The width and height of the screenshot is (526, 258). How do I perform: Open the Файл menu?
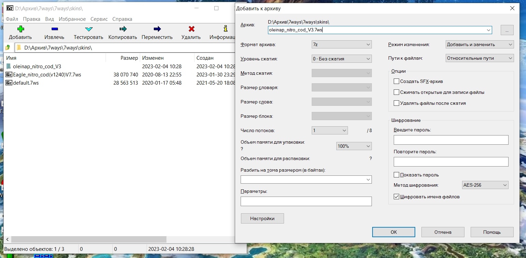coord(12,19)
